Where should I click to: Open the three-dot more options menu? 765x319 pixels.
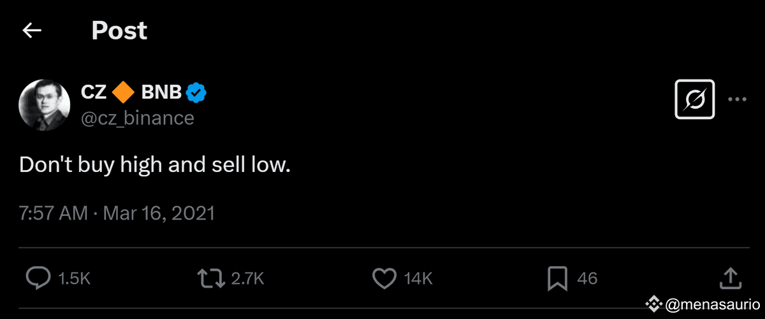pyautogui.click(x=737, y=99)
